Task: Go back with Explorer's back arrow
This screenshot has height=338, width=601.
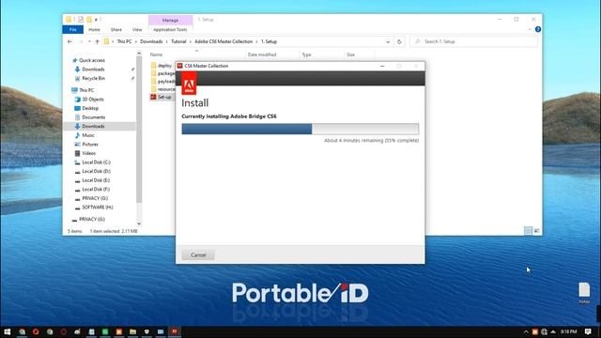Action: pyautogui.click(x=69, y=41)
